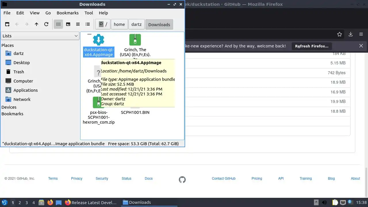Screen dimensions: 368x207
Task: Launch file manager from taskbar quick launch
Action: click(41, 202)
